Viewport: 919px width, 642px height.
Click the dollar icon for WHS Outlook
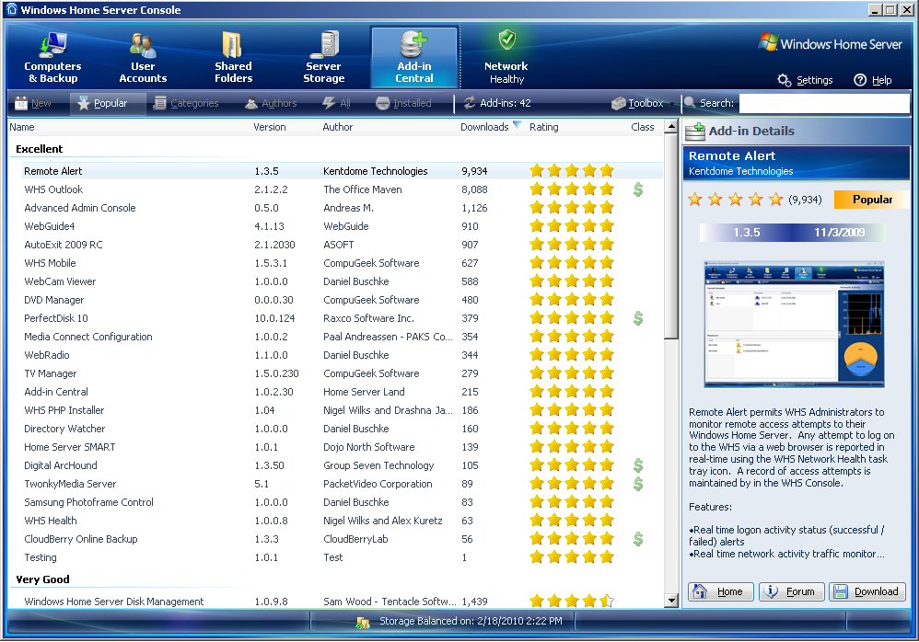(638, 189)
